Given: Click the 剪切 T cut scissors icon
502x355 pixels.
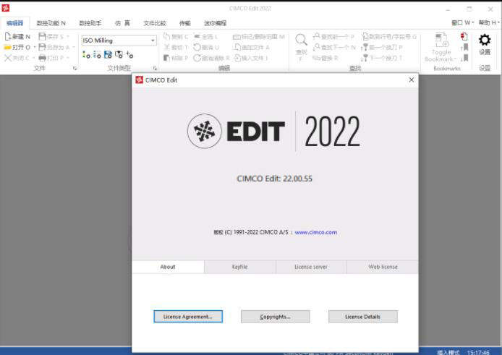Looking at the screenshot, I should point(167,48).
